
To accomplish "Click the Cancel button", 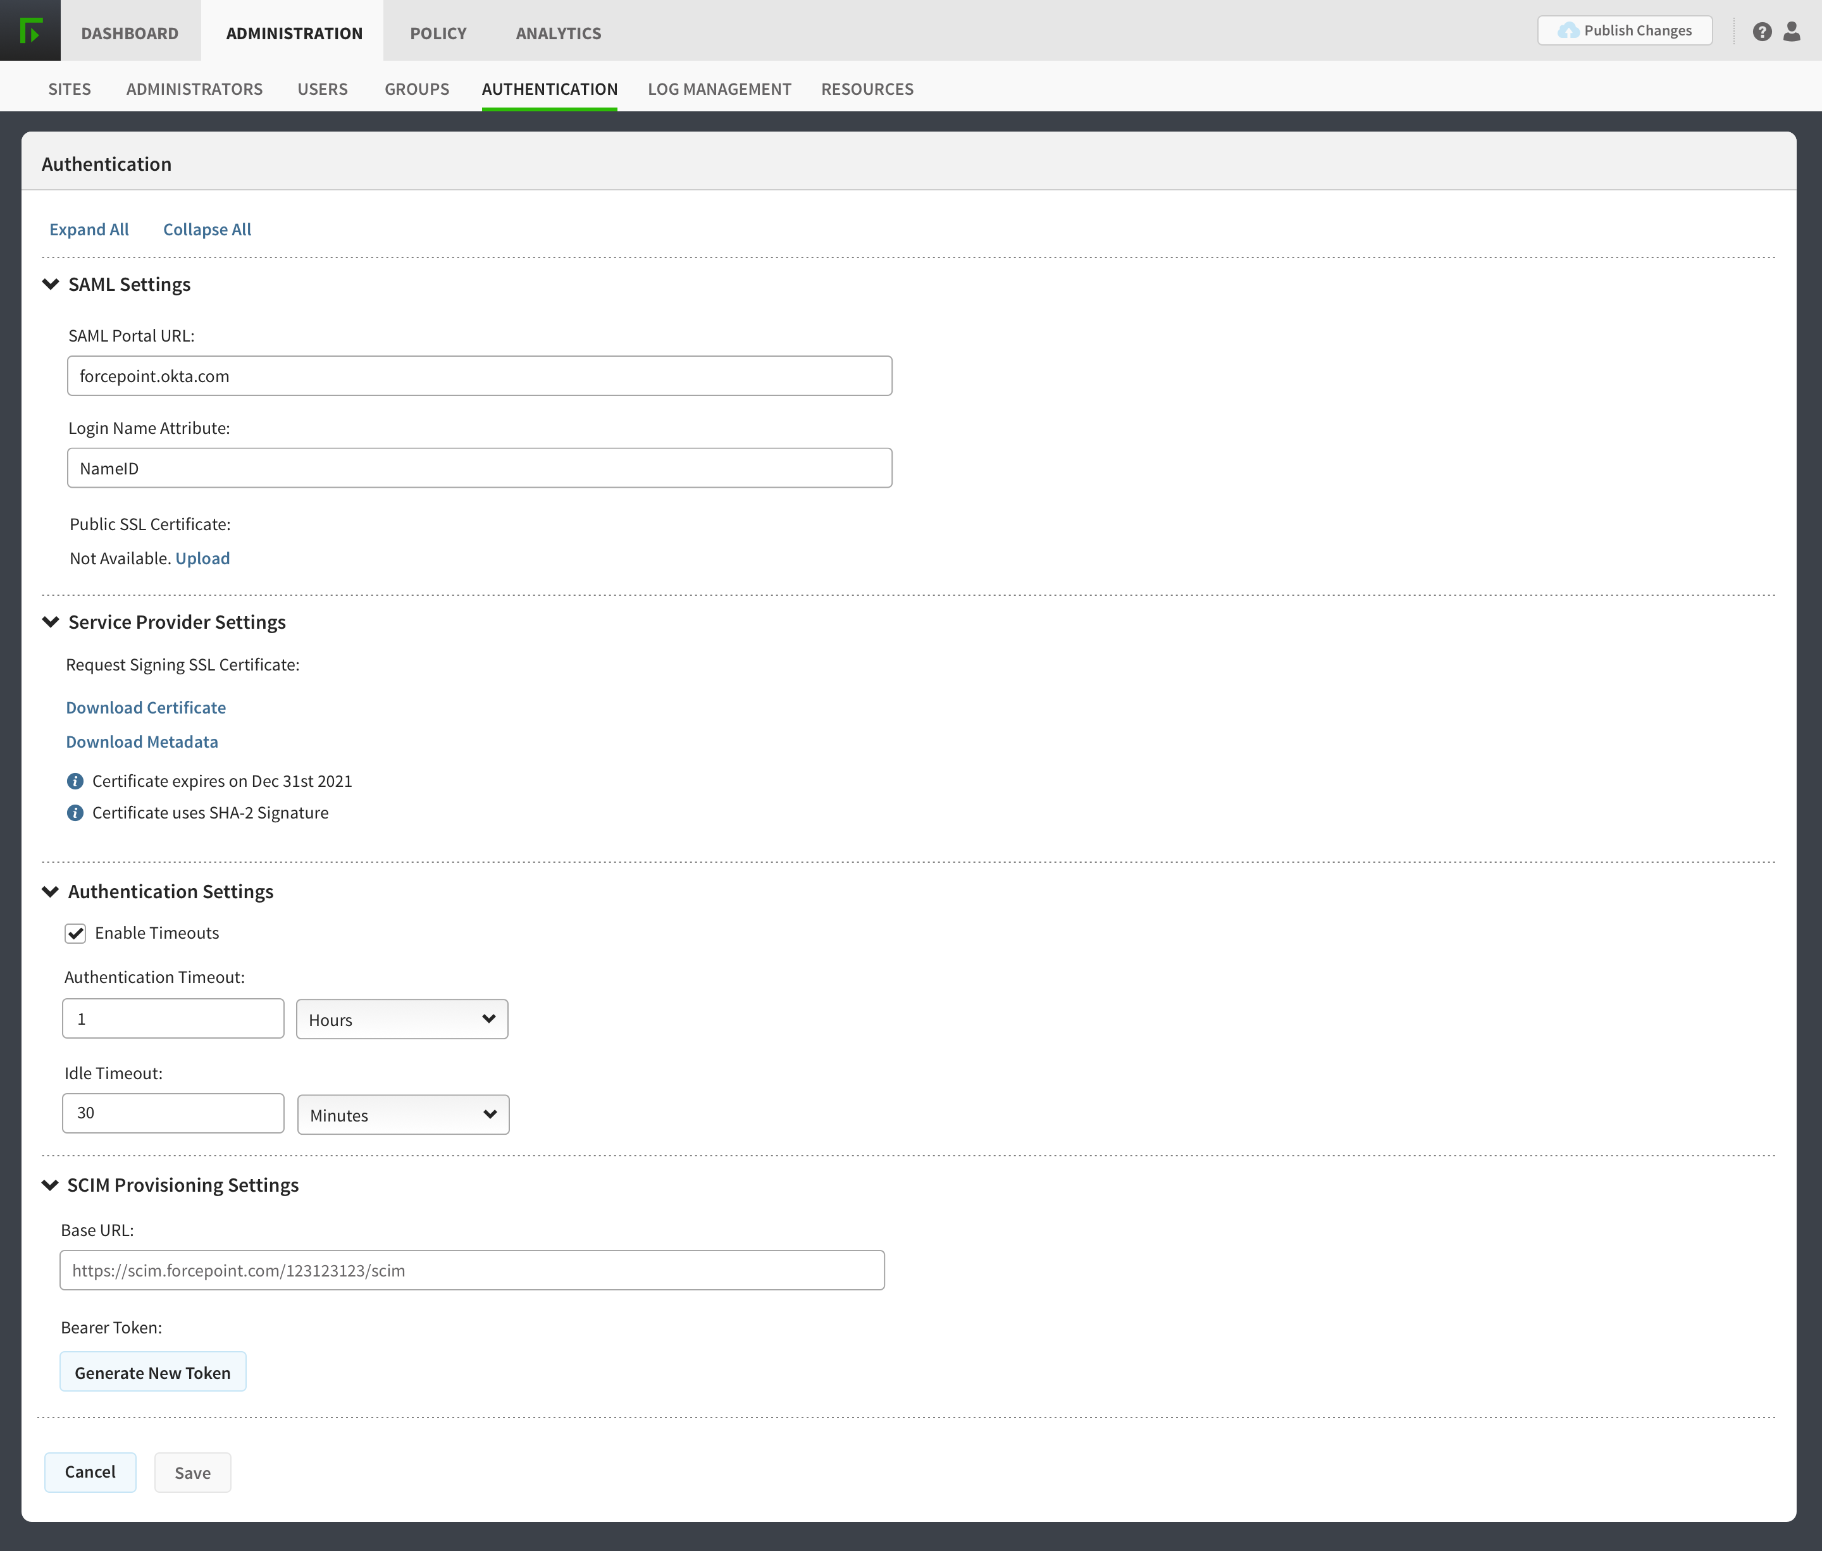I will [90, 1472].
